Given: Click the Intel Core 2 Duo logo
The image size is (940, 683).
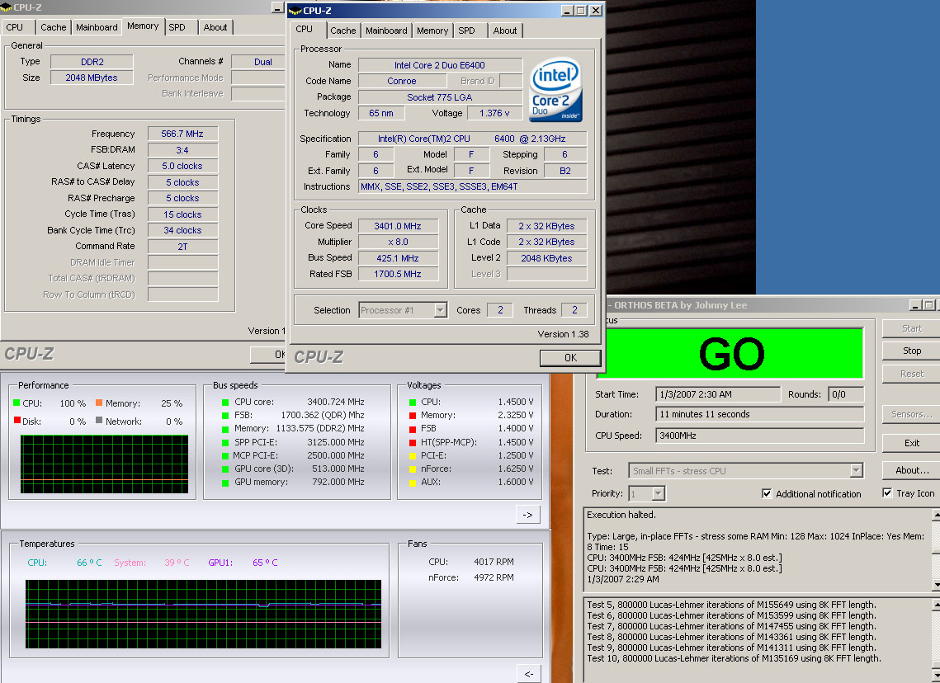Looking at the screenshot, I should click(x=555, y=90).
